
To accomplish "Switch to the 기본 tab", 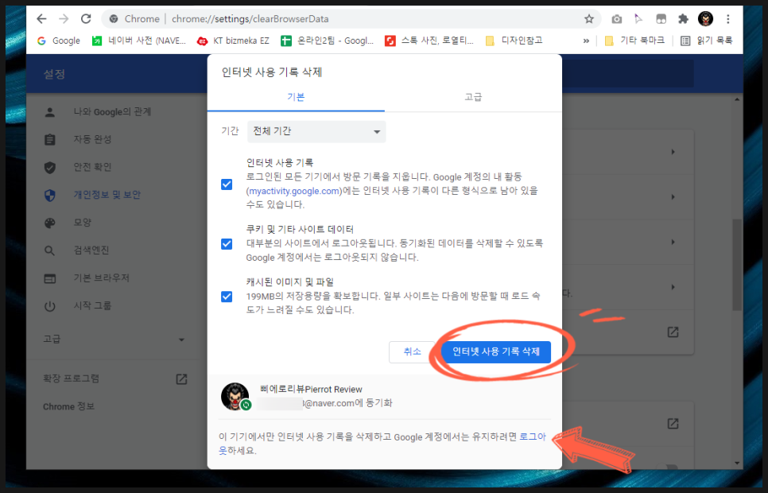I will pyautogui.click(x=296, y=97).
